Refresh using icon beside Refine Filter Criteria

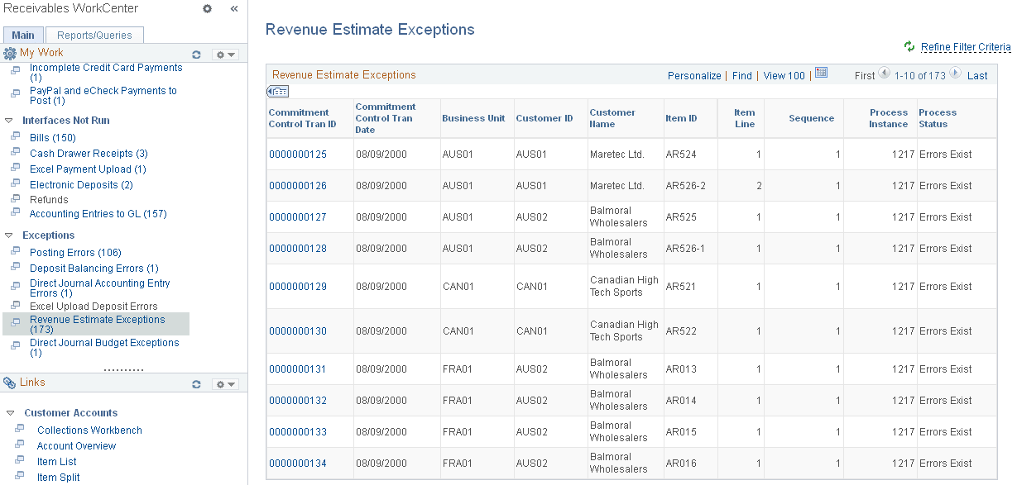point(908,46)
